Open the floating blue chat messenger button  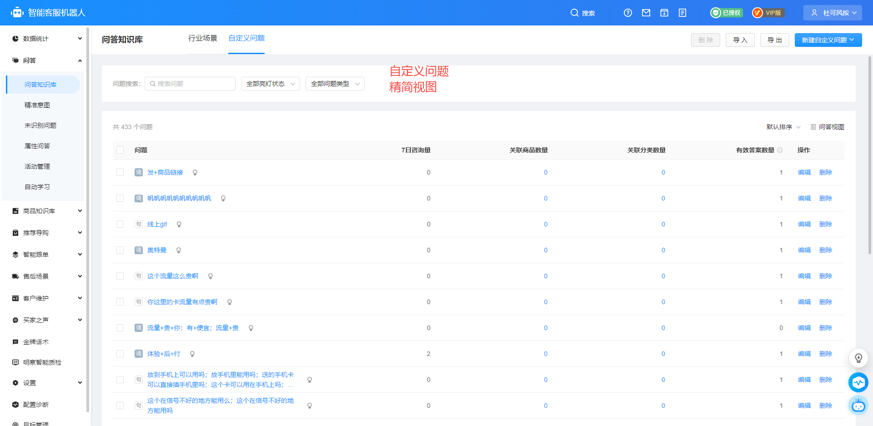pyautogui.click(x=858, y=382)
